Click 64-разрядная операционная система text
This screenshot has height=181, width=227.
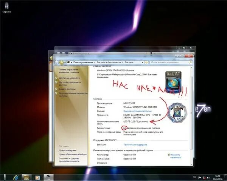click(141, 128)
